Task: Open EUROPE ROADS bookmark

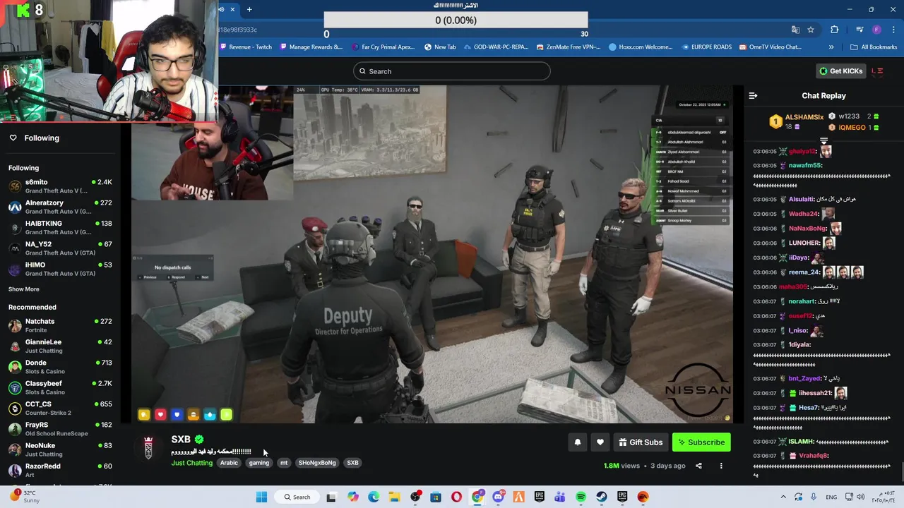Action: (707, 47)
